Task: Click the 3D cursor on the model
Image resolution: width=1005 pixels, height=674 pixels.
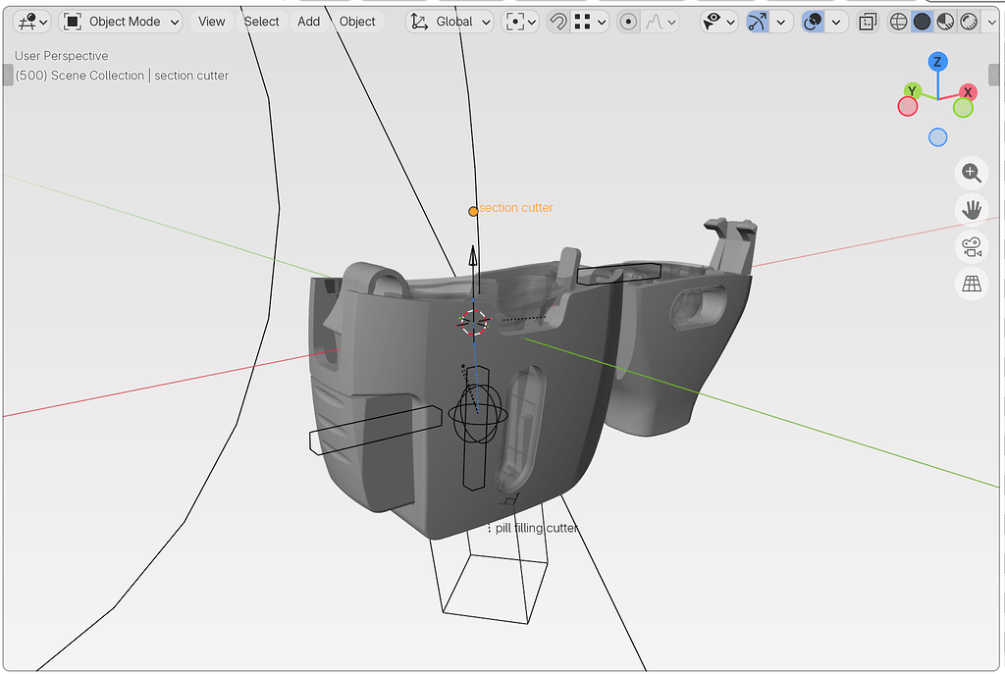Action: (474, 322)
